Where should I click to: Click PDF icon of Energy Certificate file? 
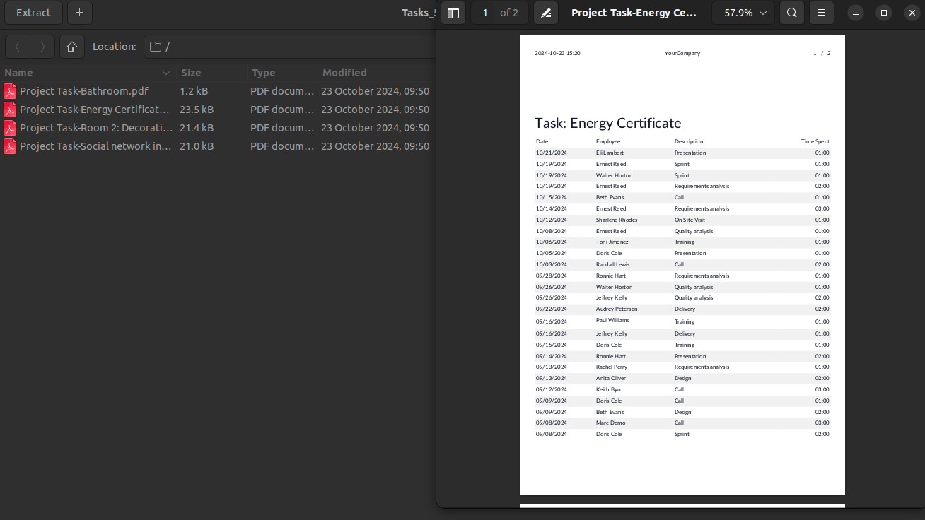(10, 110)
